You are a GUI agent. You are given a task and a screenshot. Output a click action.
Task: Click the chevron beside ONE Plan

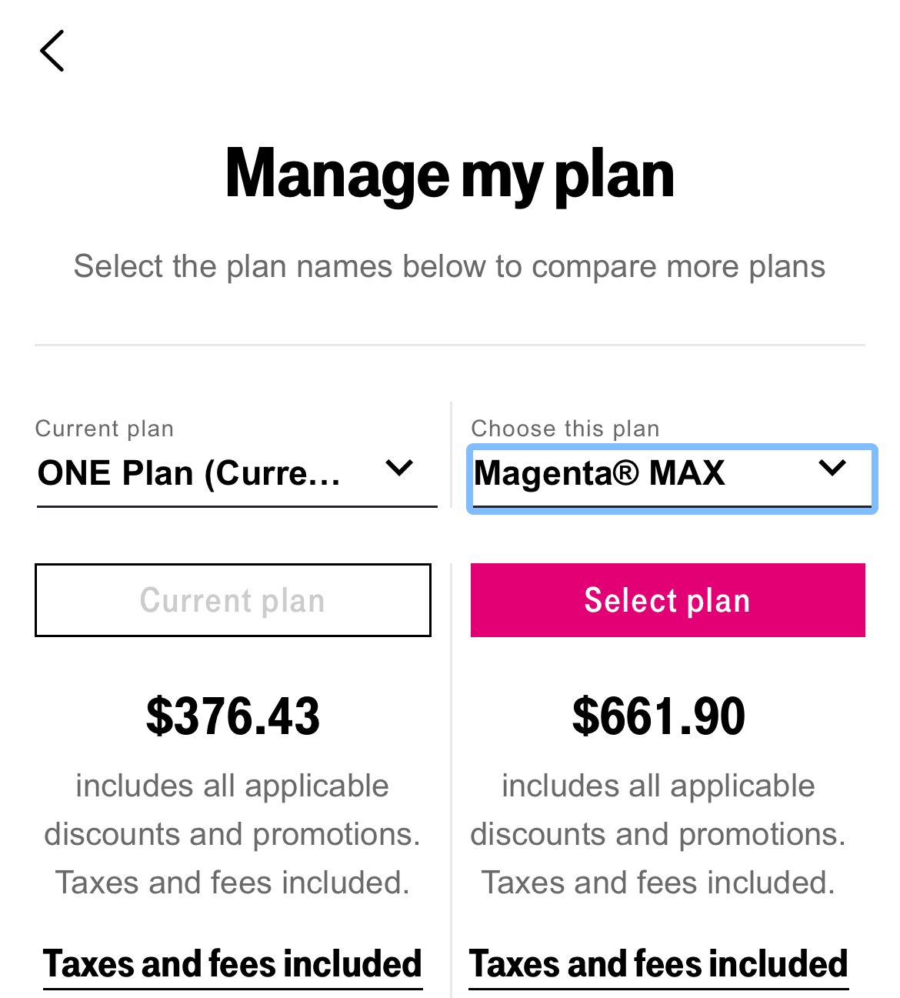399,469
